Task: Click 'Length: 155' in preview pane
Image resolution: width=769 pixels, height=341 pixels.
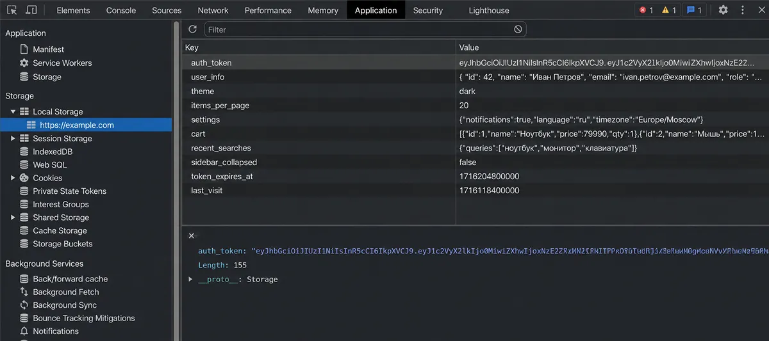Action: pyautogui.click(x=222, y=265)
